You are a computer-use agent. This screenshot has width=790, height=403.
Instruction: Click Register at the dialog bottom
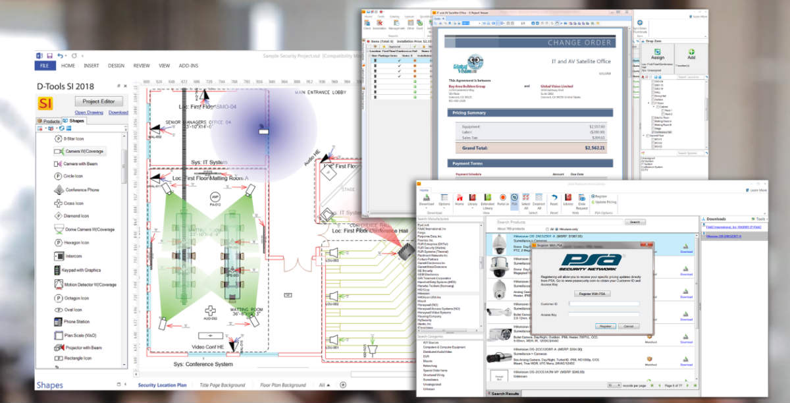click(x=605, y=326)
